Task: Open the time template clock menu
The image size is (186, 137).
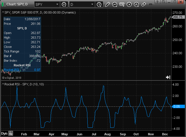Action: pyautogui.click(x=99, y=5)
